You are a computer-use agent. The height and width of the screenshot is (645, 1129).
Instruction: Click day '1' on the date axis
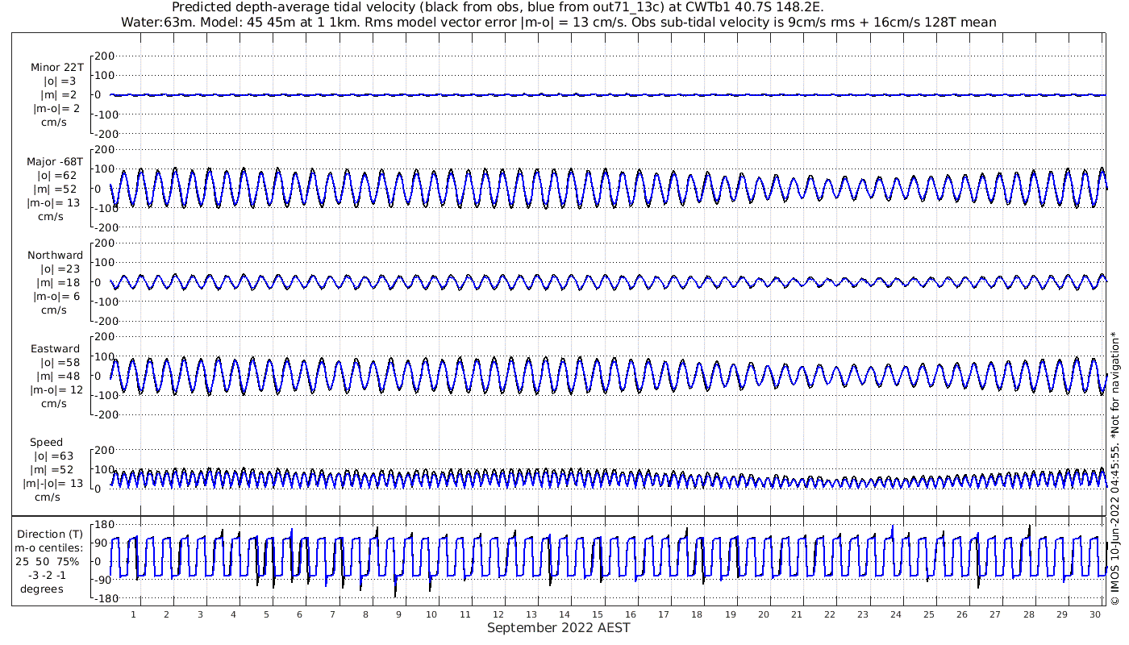point(133,614)
